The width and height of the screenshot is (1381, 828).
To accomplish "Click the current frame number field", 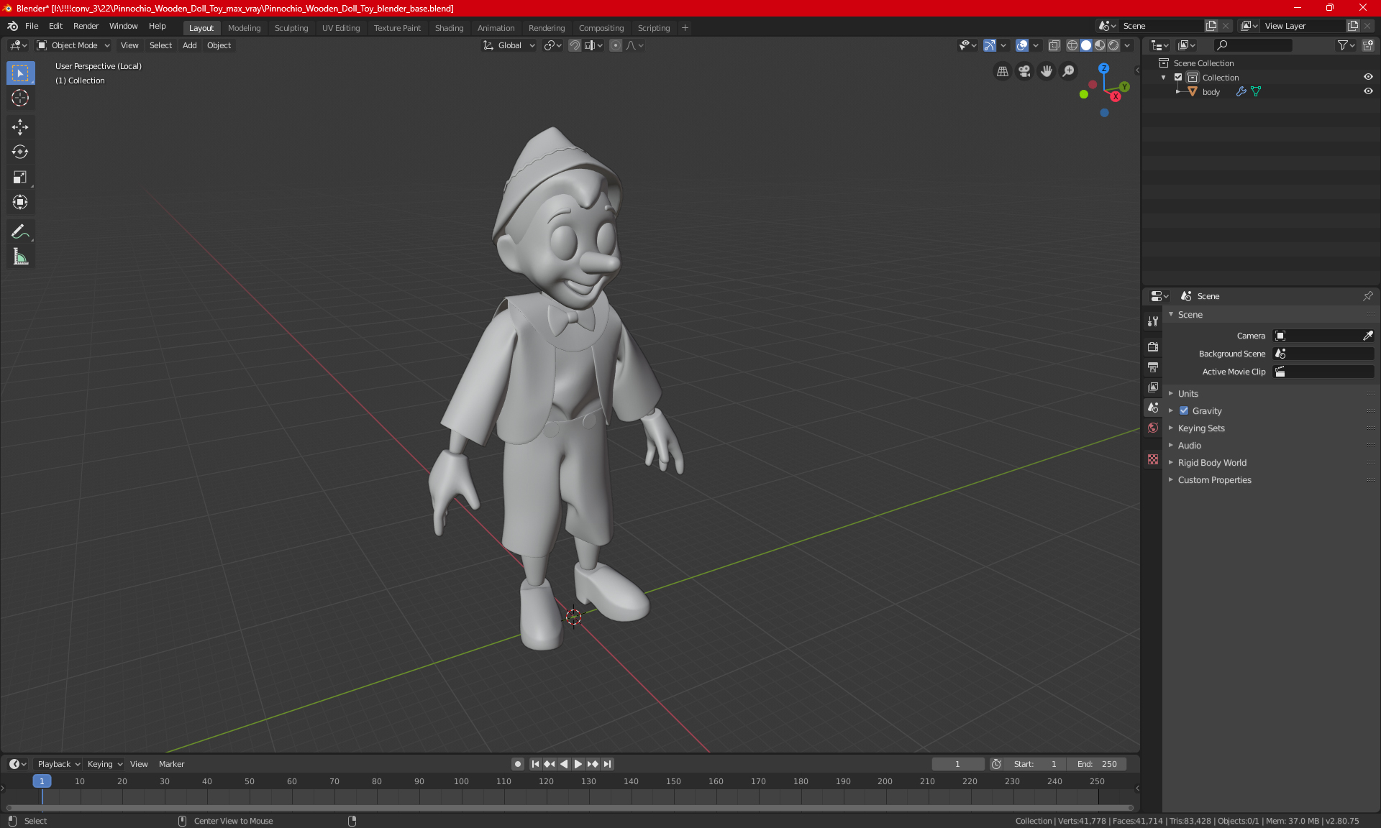I will point(957,764).
